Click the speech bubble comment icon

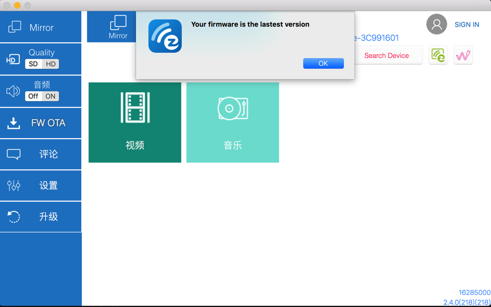(14, 154)
